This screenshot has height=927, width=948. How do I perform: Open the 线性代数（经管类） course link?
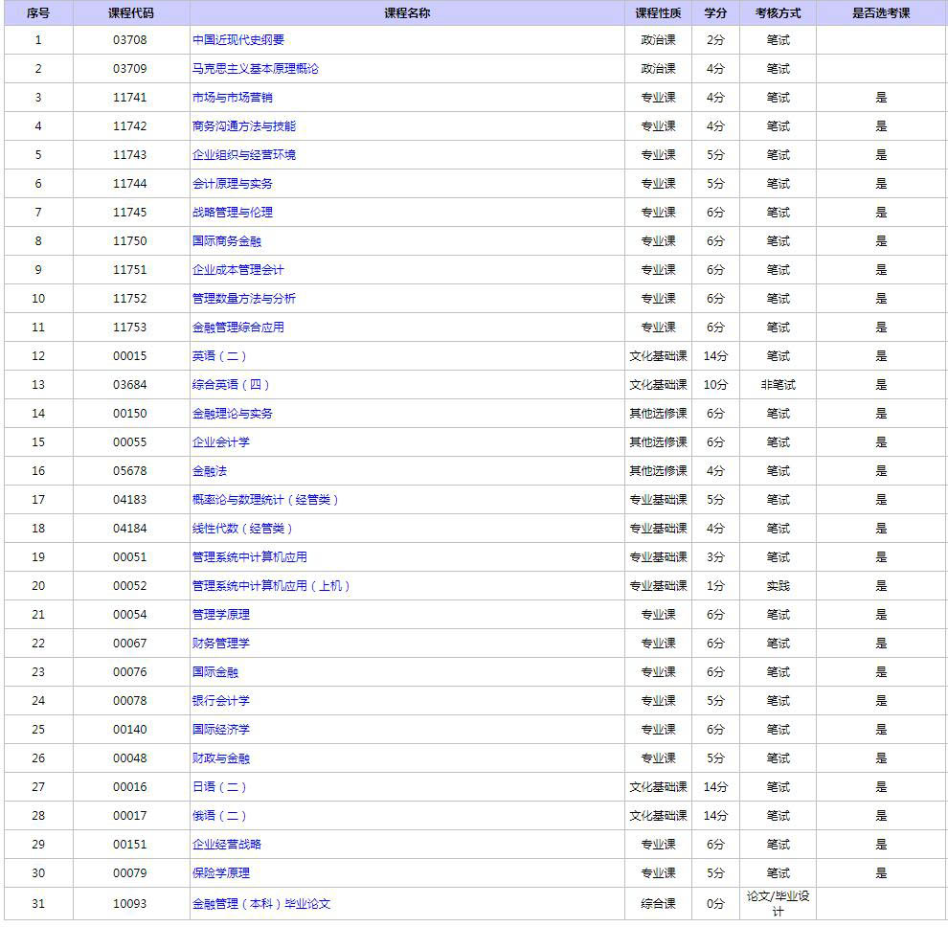pos(242,529)
